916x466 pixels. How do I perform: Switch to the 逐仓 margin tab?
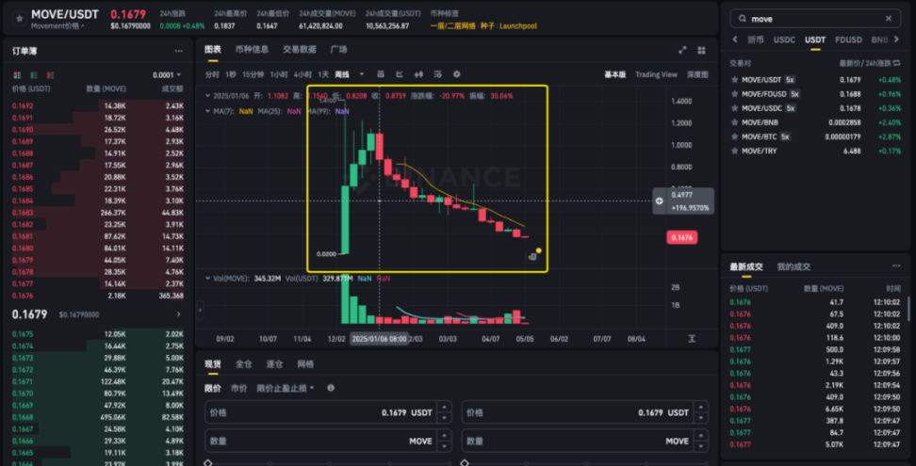coord(274,364)
